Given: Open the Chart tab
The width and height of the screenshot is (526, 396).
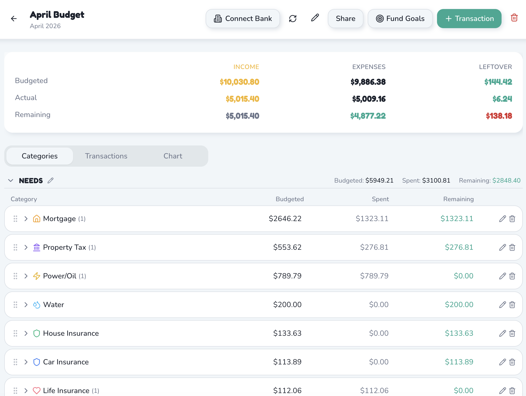Looking at the screenshot, I should (x=173, y=156).
